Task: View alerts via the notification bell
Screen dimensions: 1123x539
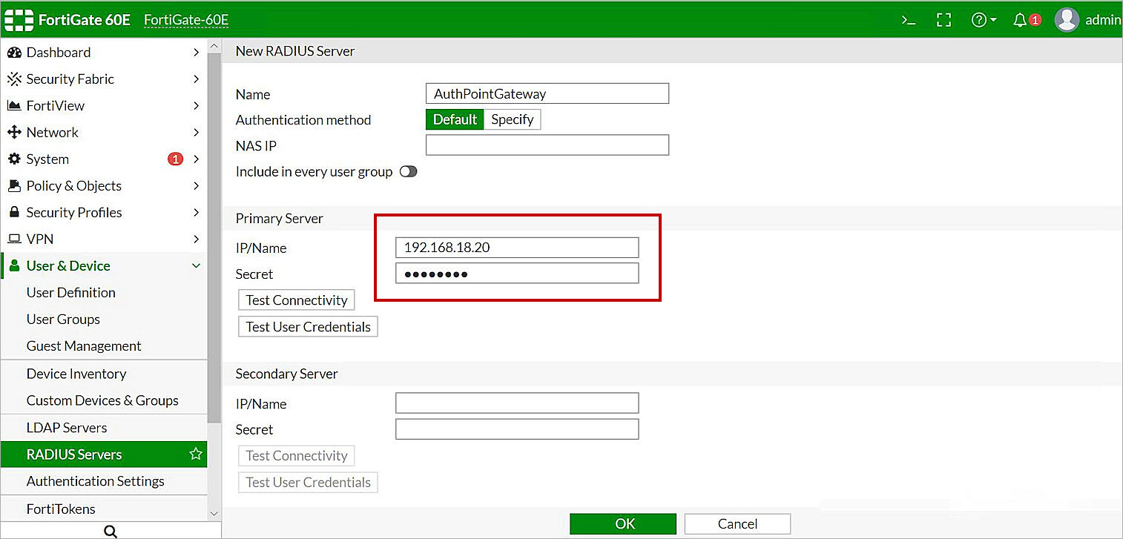Action: [1019, 20]
